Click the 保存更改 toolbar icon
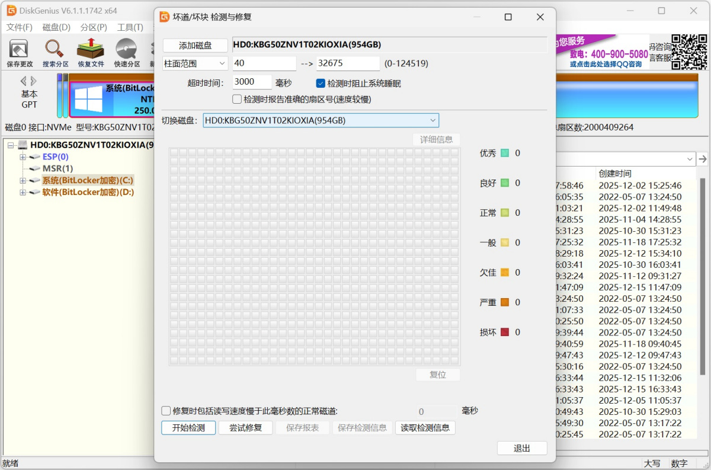The height and width of the screenshot is (470, 711). (x=20, y=49)
